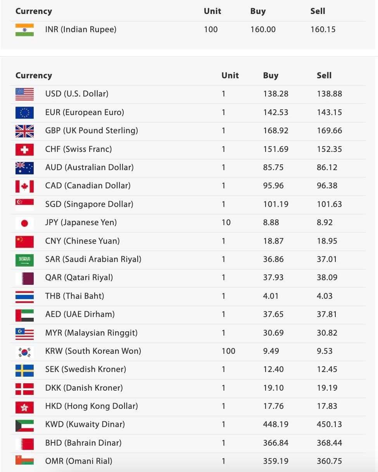This screenshot has width=378, height=472.
Task: Select OMR (Omani Rial) currency name
Action: click(x=79, y=461)
